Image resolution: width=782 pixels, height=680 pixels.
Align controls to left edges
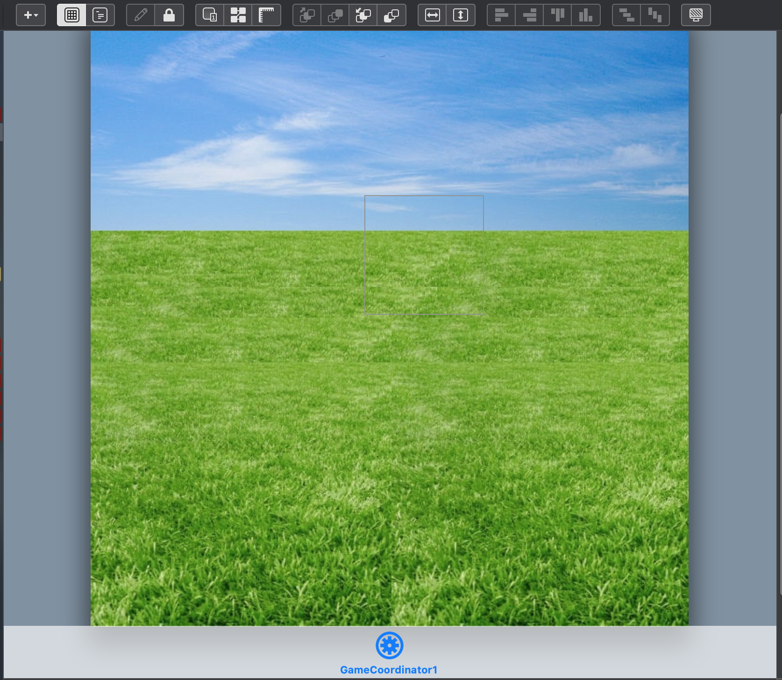pos(501,15)
